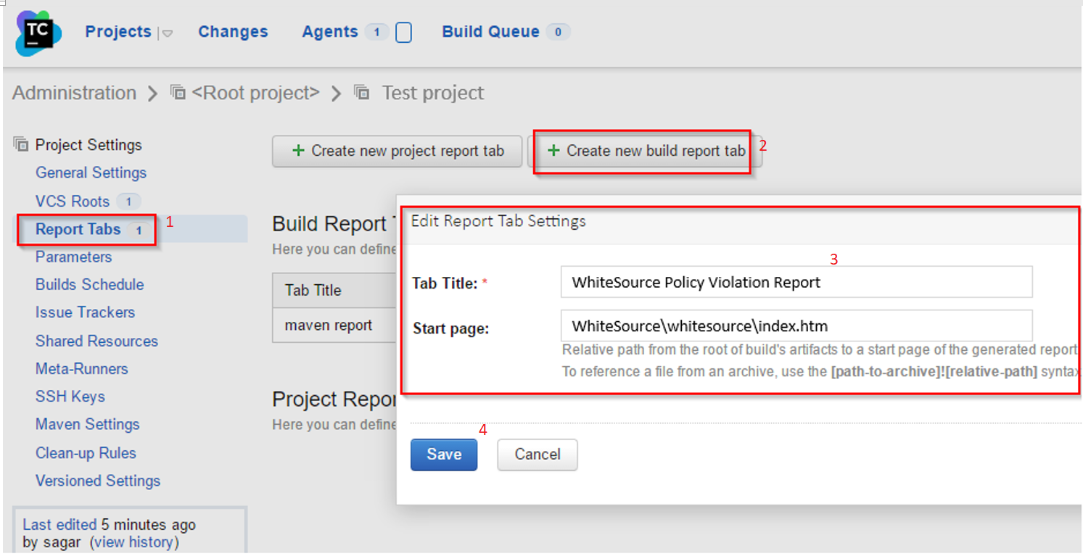Image resolution: width=1083 pixels, height=556 pixels.
Task: Click Create new build report tab
Action: tap(645, 151)
